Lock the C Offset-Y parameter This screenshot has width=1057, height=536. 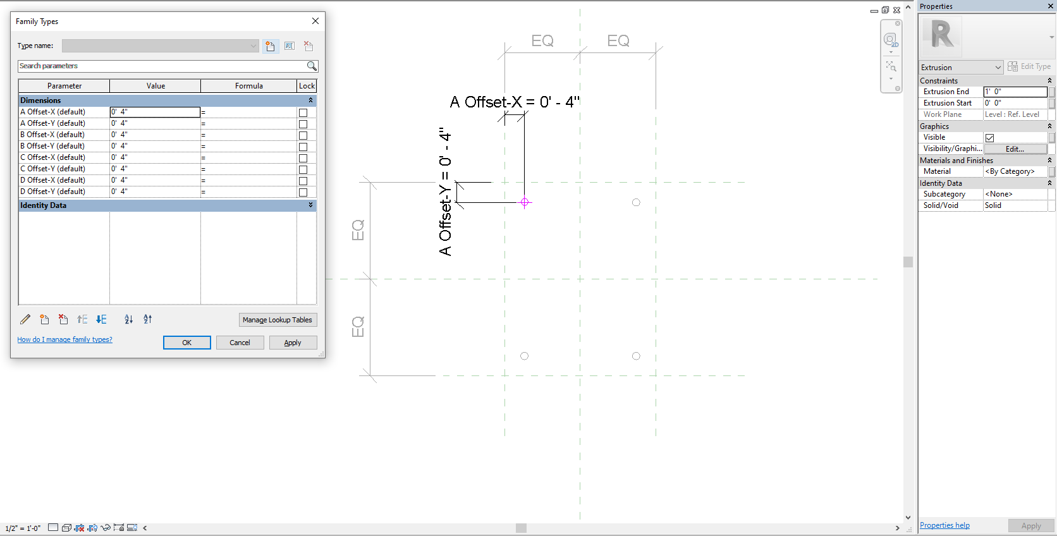pyautogui.click(x=303, y=169)
